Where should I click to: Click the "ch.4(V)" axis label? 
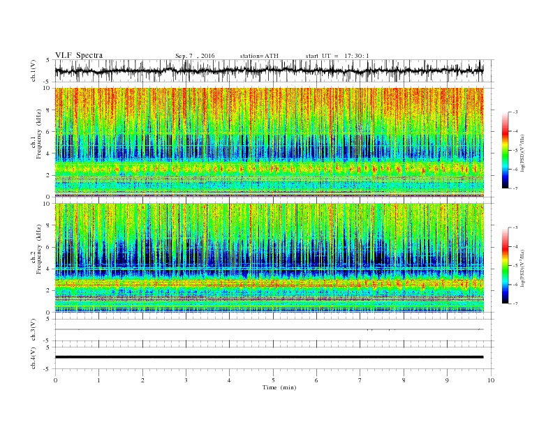coord(34,358)
